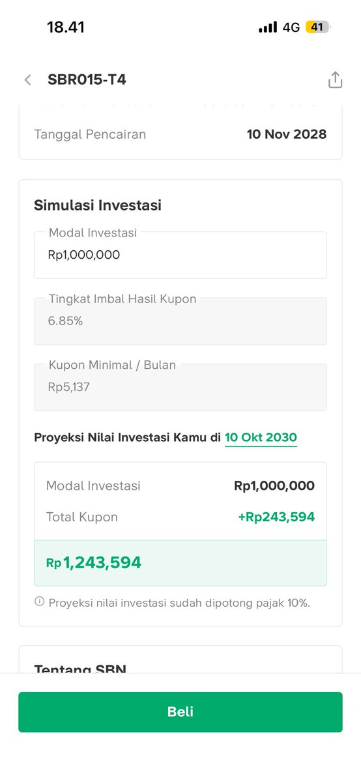
Task: Tap the Rp1,000,000 value in projection summary
Action: click(274, 485)
